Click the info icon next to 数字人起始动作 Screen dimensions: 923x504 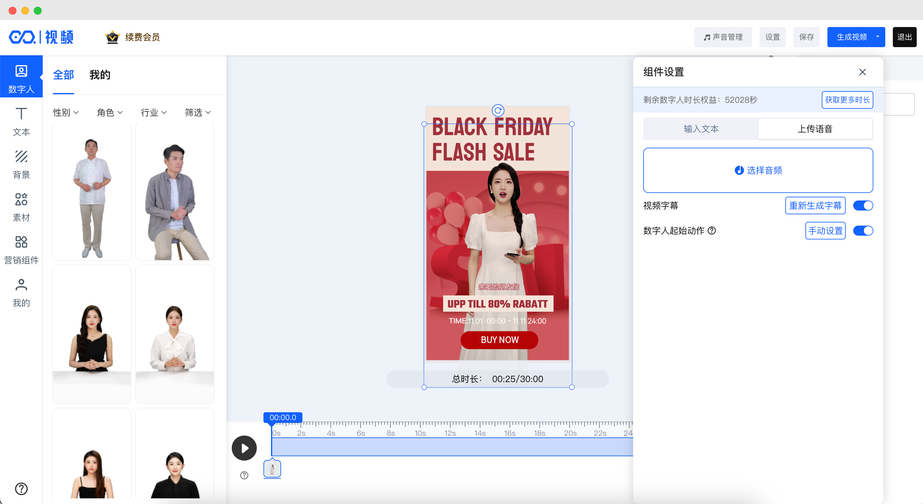point(712,231)
